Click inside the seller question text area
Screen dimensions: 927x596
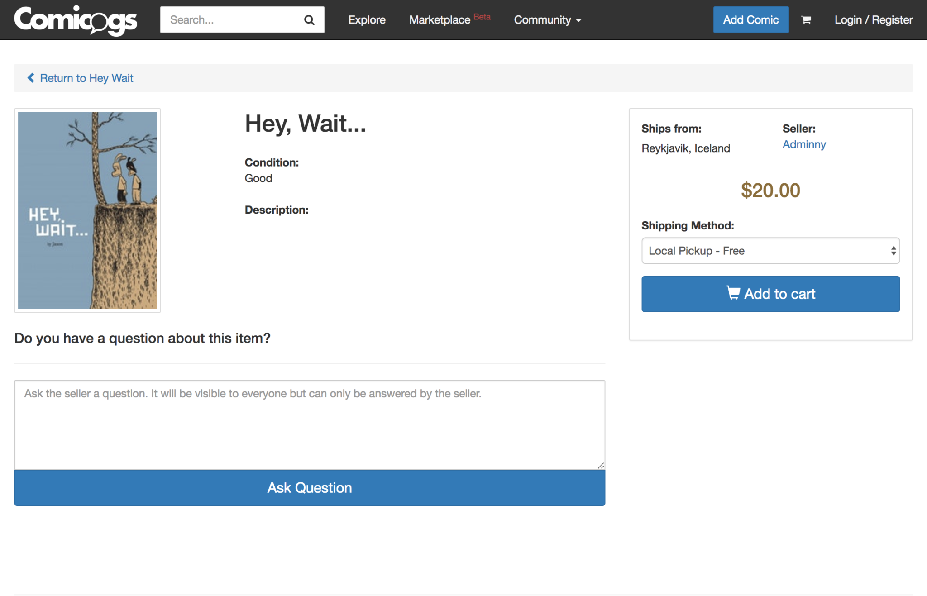pyautogui.click(x=310, y=423)
